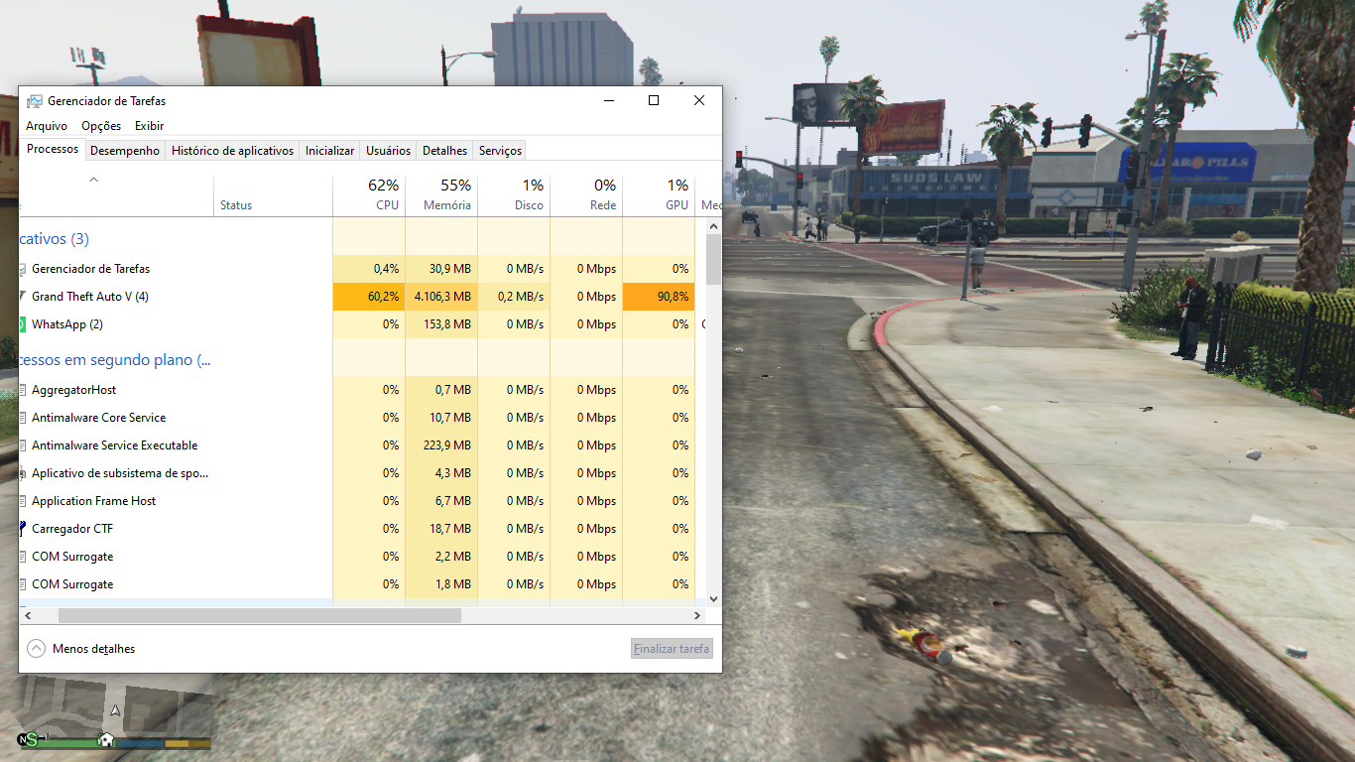Switch to the Detalhes tab
The height and width of the screenshot is (762, 1355).
tap(444, 151)
